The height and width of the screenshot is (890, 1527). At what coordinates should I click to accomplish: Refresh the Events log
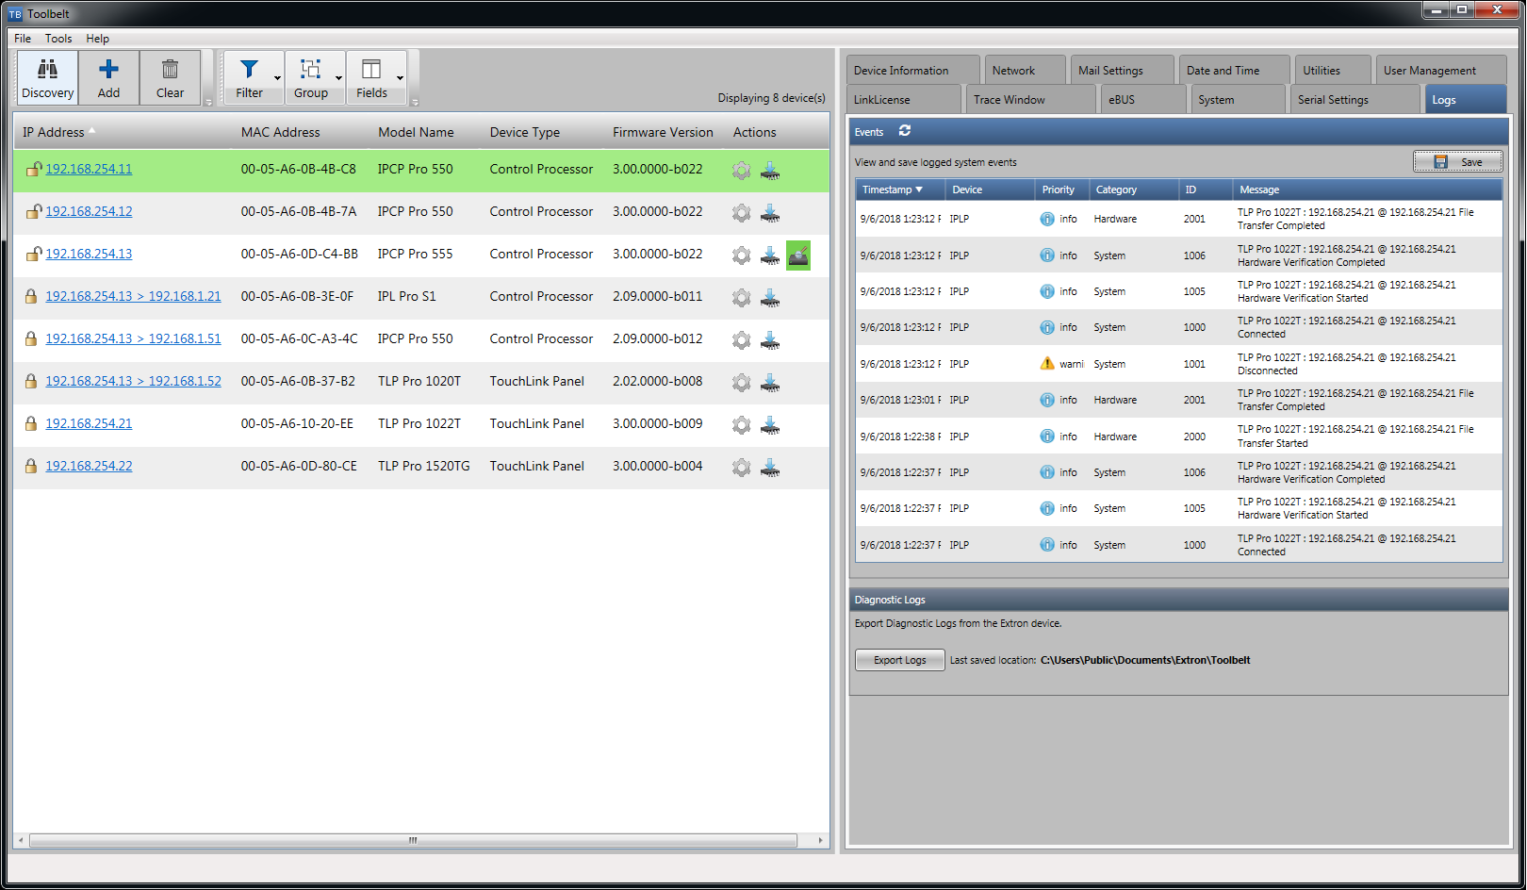click(905, 131)
